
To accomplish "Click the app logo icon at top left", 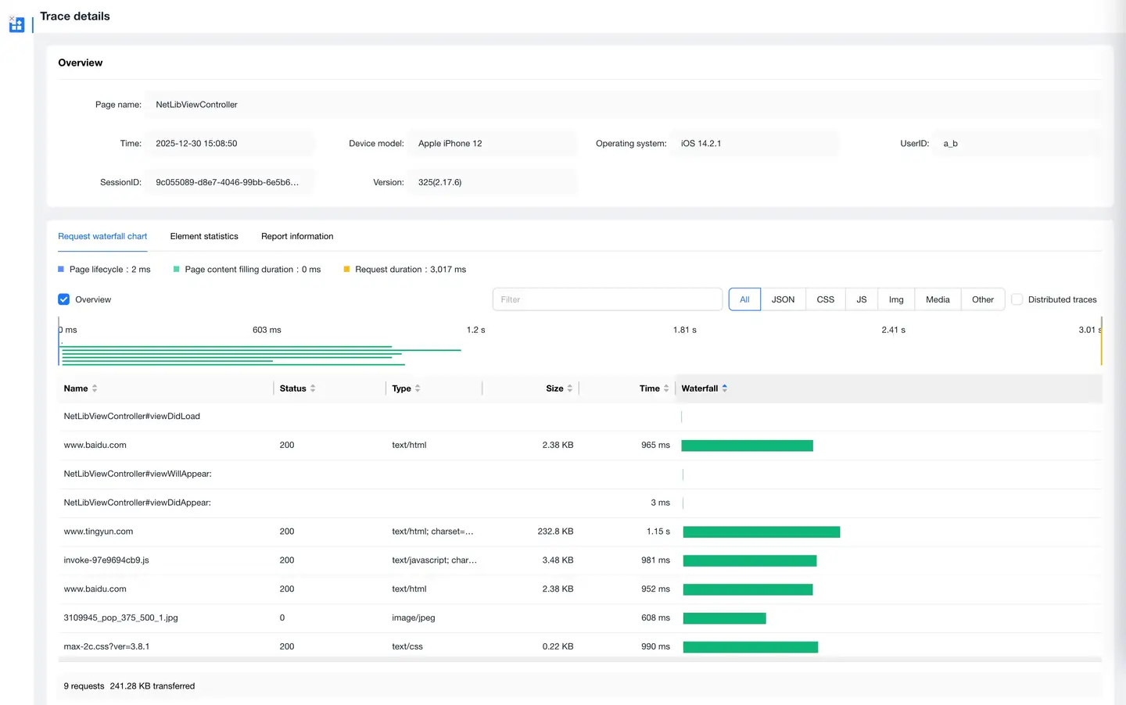I will (16, 24).
